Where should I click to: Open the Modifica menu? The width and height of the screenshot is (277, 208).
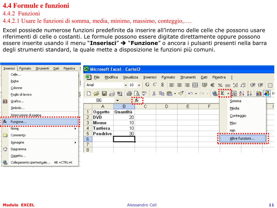(111, 77)
